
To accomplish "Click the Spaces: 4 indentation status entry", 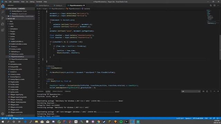I will coord(188,118).
